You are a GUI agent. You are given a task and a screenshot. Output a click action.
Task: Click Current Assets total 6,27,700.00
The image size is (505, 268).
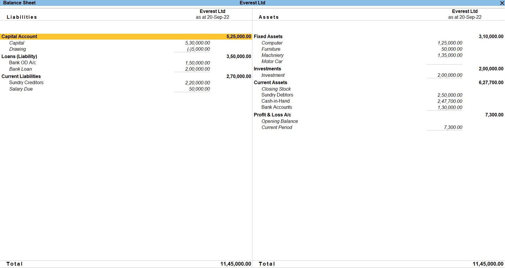(491, 83)
